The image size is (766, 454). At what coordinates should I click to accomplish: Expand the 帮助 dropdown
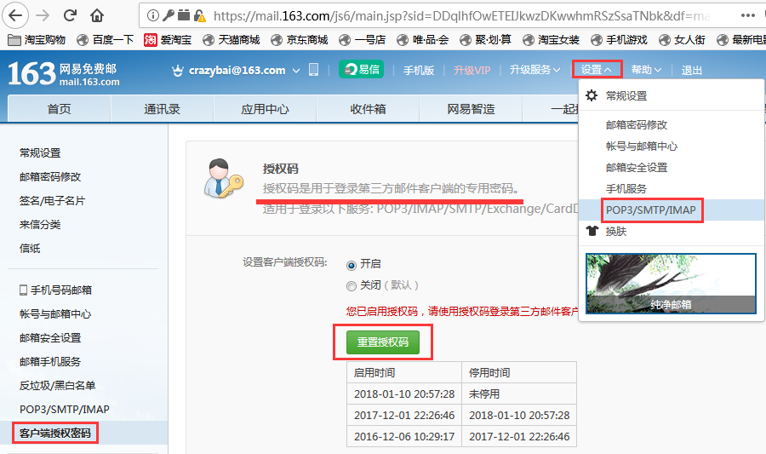tap(646, 70)
